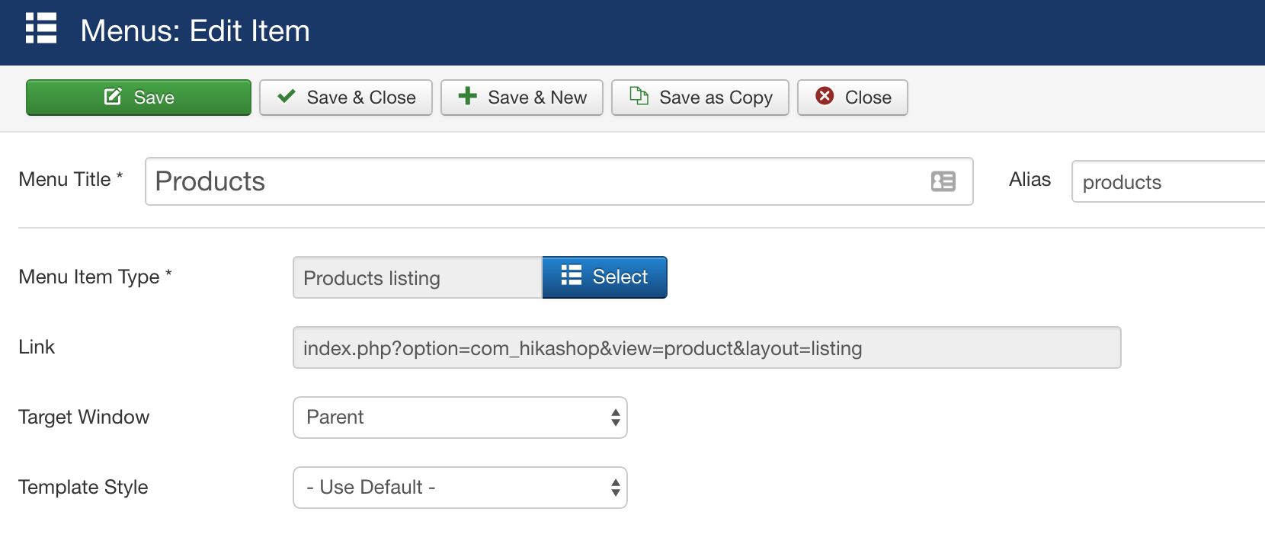
Task: Click the Products listing type field
Action: [x=417, y=278]
